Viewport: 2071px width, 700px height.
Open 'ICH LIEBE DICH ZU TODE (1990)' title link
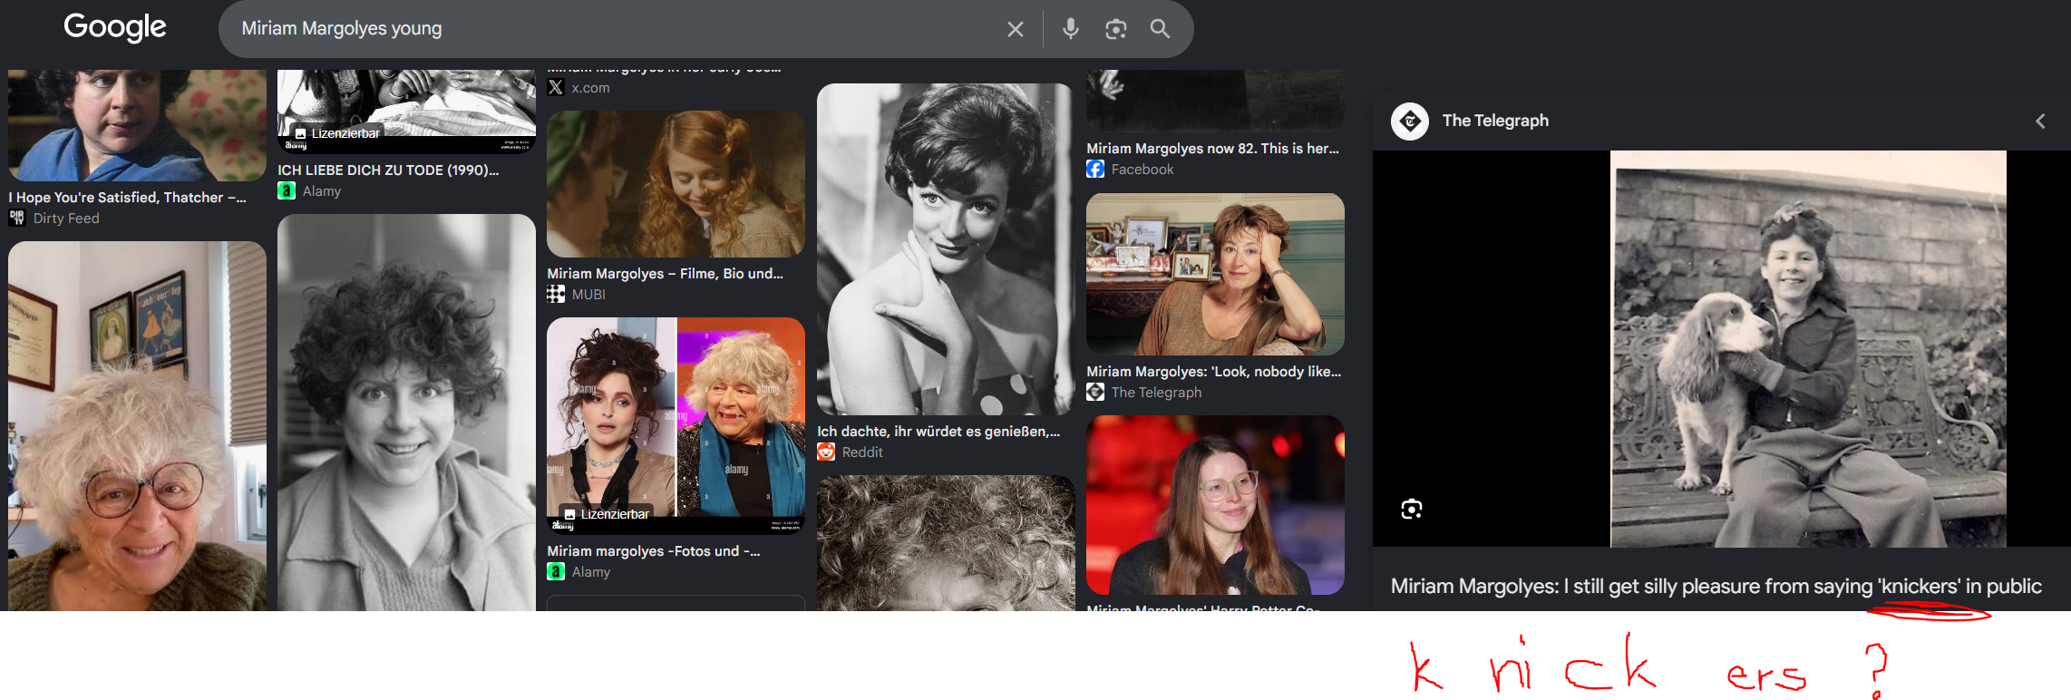coord(388,170)
